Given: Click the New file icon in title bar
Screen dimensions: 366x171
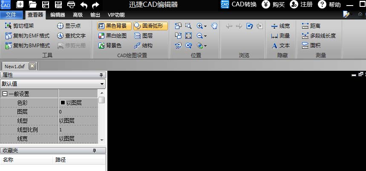Looking at the screenshot, I should point(20,4).
